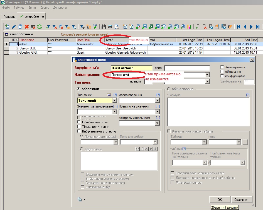The width and height of the screenshot is (263, 210).
Task: Click the add new record icon
Action: [7, 27]
